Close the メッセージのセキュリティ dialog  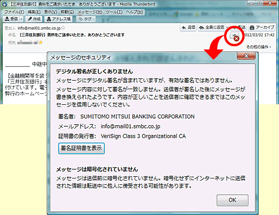246,56
